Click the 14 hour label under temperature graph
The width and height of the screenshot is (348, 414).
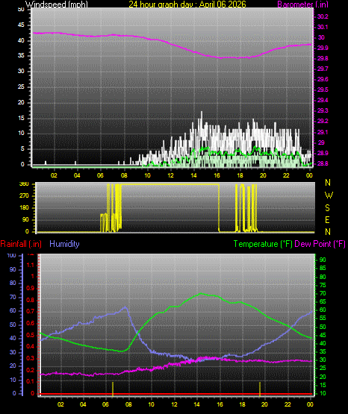tap(196, 404)
